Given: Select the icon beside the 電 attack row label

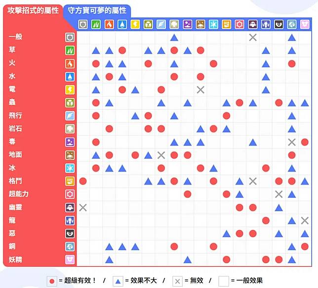Looking at the screenshot, I should [70, 90].
